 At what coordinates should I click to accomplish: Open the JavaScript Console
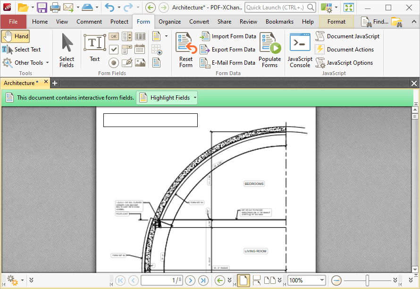click(300, 50)
